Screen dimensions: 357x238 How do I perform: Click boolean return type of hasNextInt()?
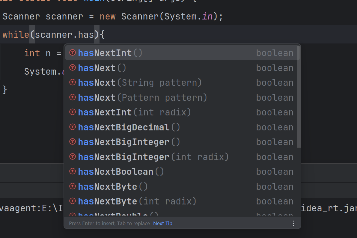(275, 53)
